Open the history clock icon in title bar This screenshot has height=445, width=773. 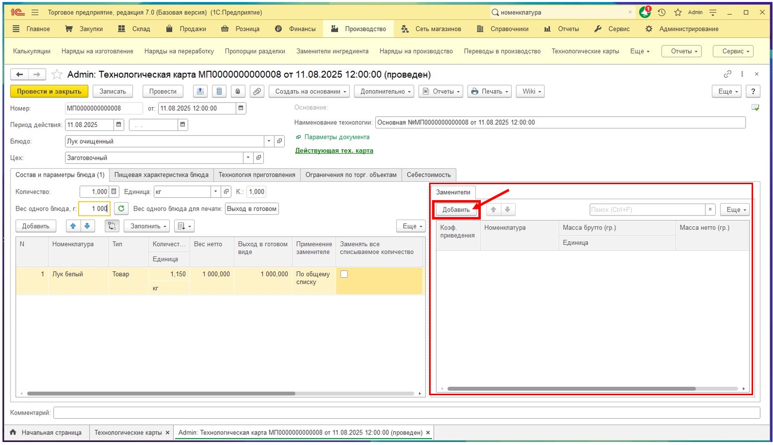662,12
